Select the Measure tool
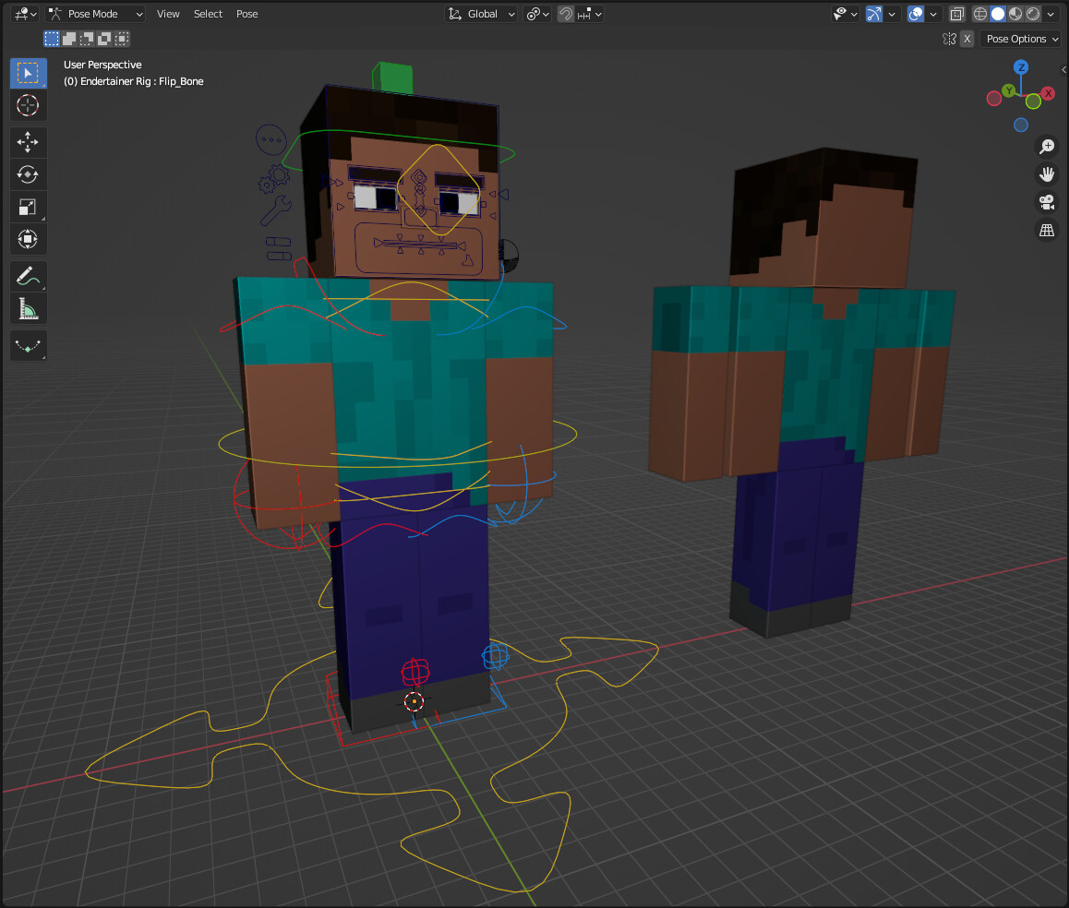 [28, 308]
